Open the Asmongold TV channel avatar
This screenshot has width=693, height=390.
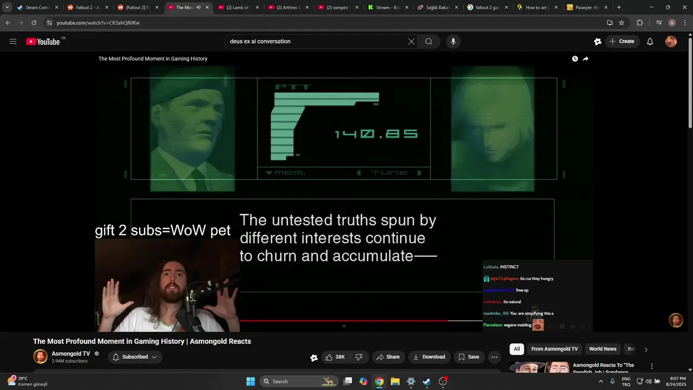coord(41,356)
